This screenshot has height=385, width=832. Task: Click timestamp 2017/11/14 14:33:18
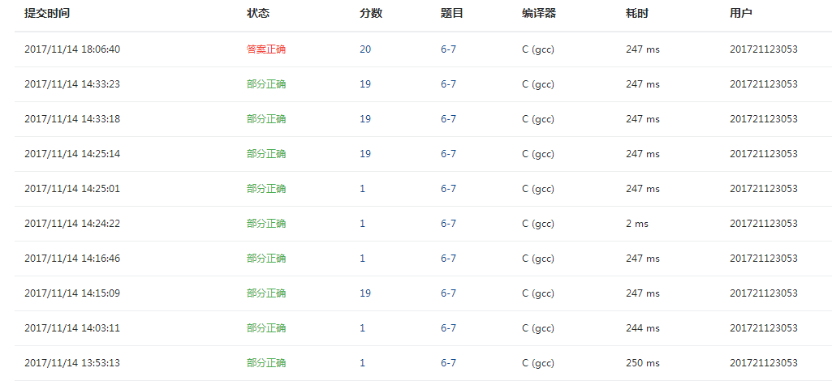coord(72,119)
